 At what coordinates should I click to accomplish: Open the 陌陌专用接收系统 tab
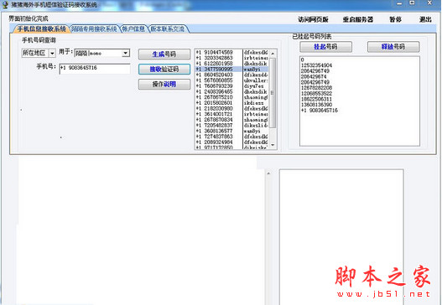pyautogui.click(x=94, y=29)
